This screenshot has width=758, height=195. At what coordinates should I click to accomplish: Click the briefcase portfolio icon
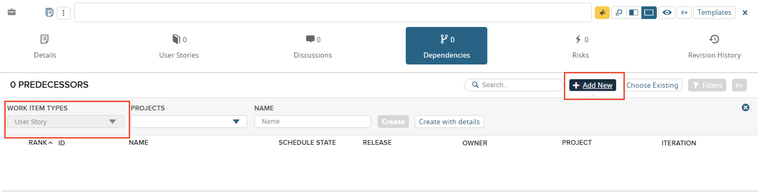[11, 12]
